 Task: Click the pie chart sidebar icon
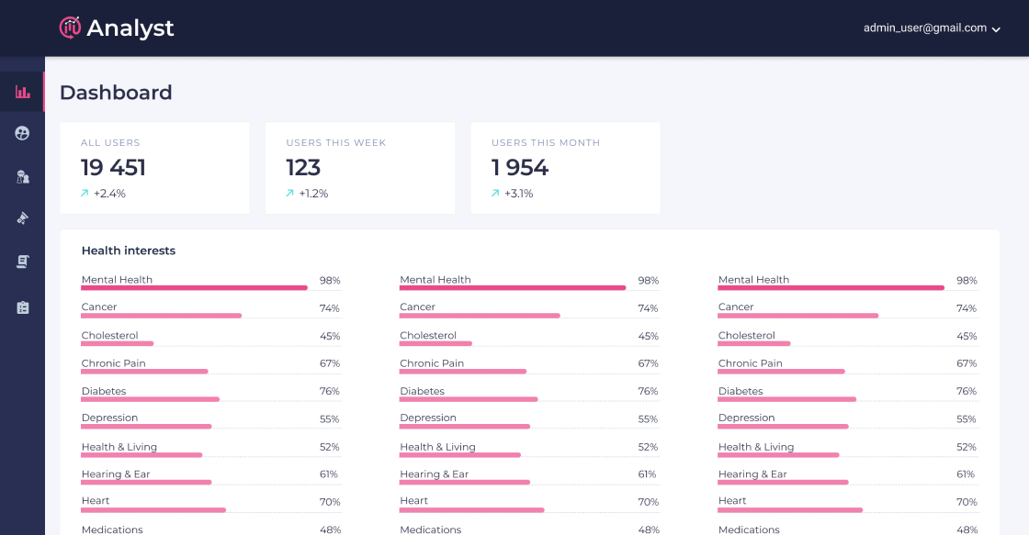[x=23, y=134]
